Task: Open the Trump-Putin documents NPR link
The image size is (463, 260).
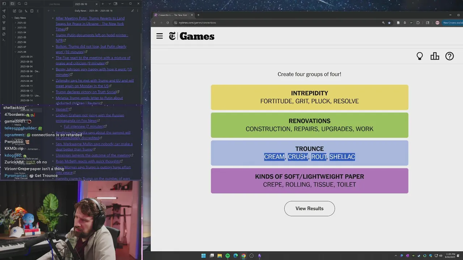Action: coord(92,38)
